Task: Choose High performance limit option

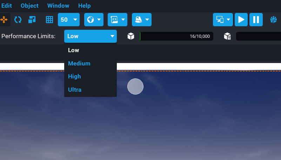Action: [x=75, y=76]
